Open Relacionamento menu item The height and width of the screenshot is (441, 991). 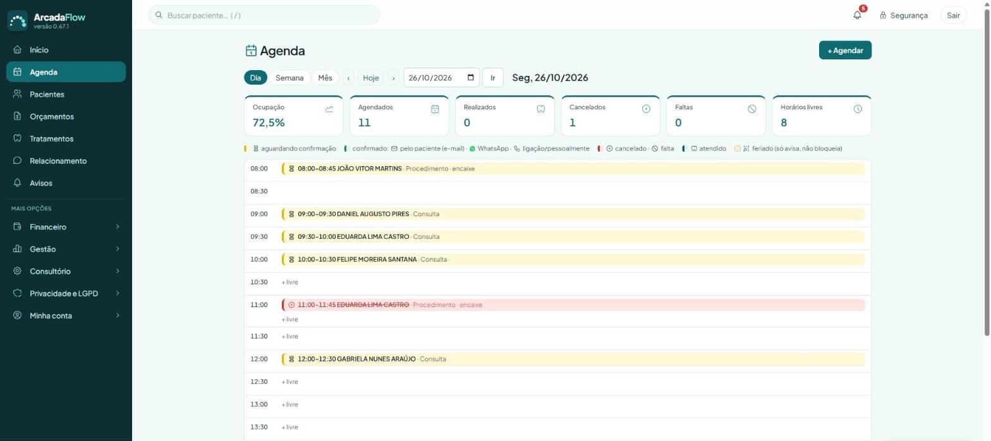pyautogui.click(x=66, y=160)
